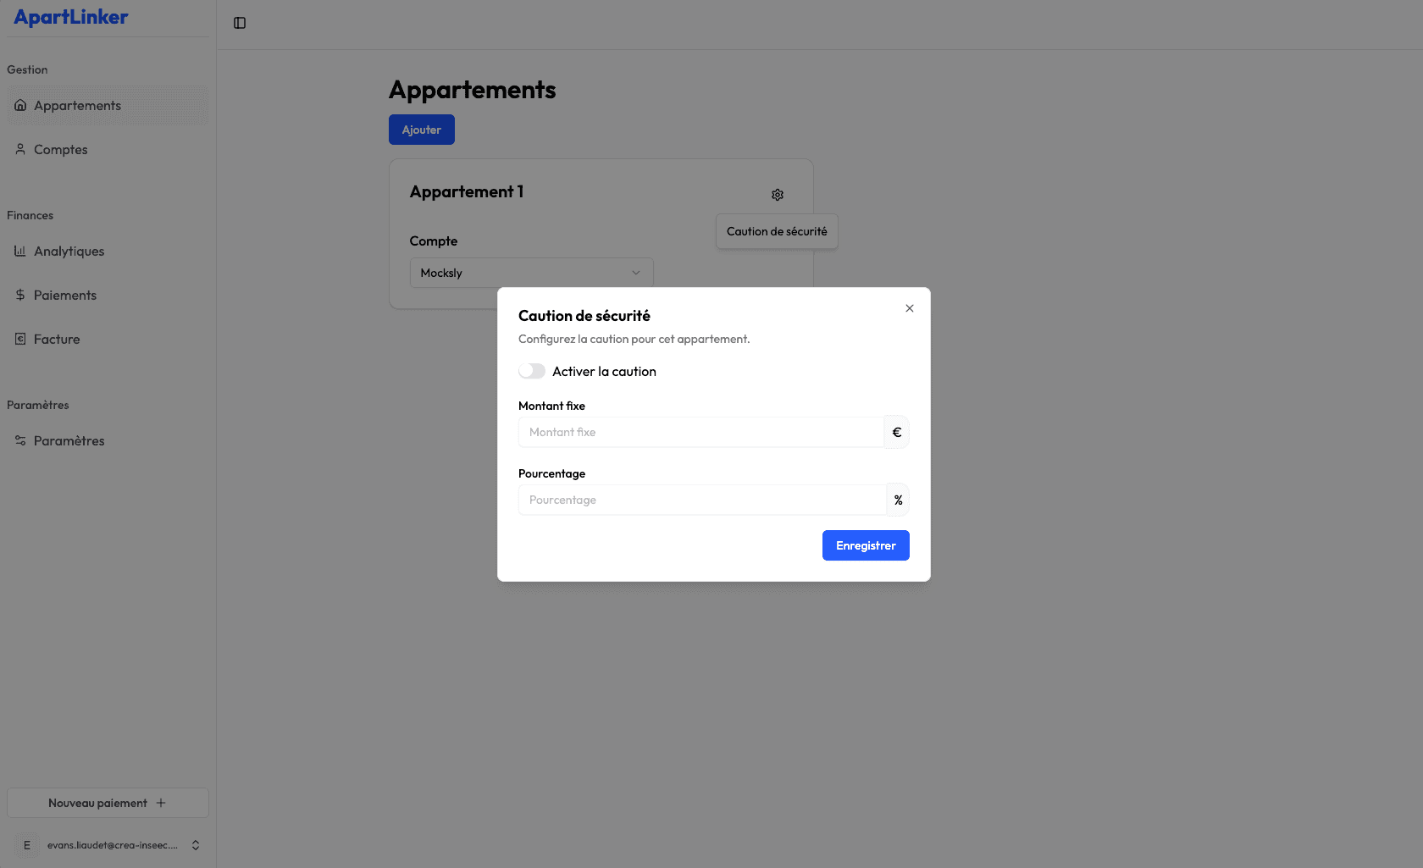This screenshot has width=1423, height=868.
Task: Click plus icon on Nouveau paiement
Action: click(x=161, y=803)
